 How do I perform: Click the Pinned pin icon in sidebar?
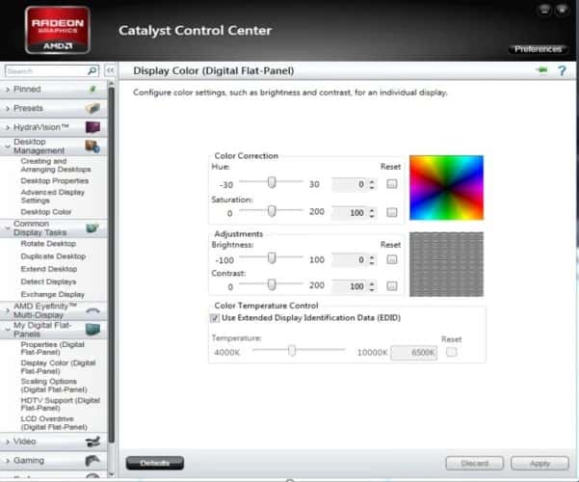pos(92,89)
